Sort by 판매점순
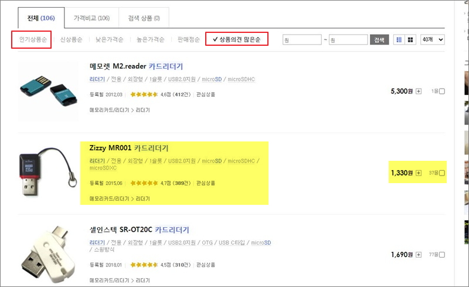Image resolution: width=469 pixels, height=287 pixels. tap(188, 39)
